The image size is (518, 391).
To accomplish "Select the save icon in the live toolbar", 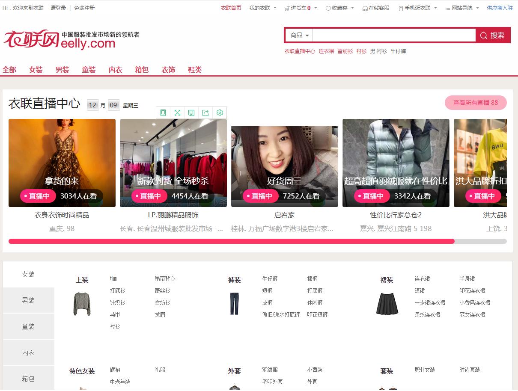I will (x=191, y=113).
